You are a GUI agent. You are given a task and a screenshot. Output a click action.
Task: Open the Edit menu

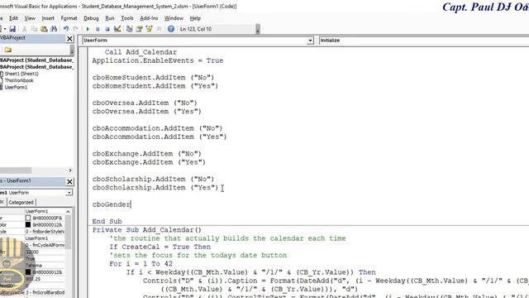pos(13,18)
